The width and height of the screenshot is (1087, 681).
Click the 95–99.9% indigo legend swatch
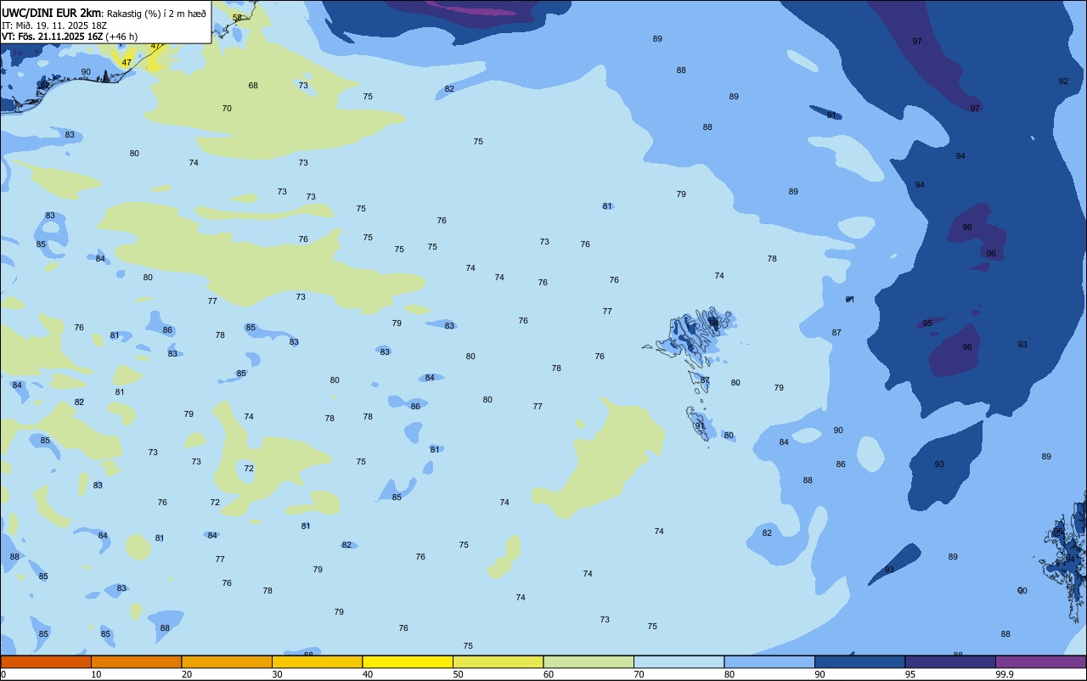click(x=950, y=661)
